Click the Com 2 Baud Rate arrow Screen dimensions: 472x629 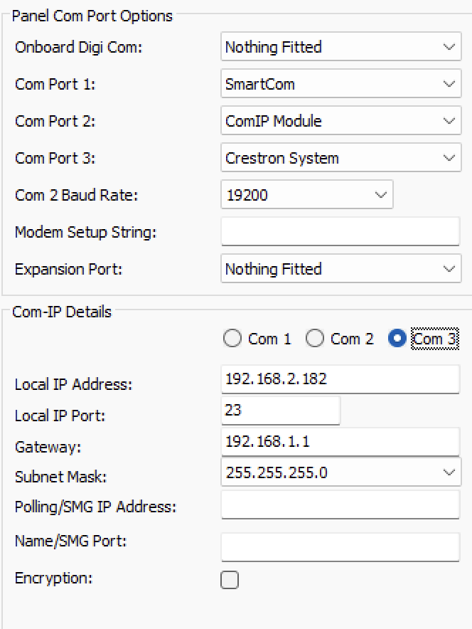point(380,195)
